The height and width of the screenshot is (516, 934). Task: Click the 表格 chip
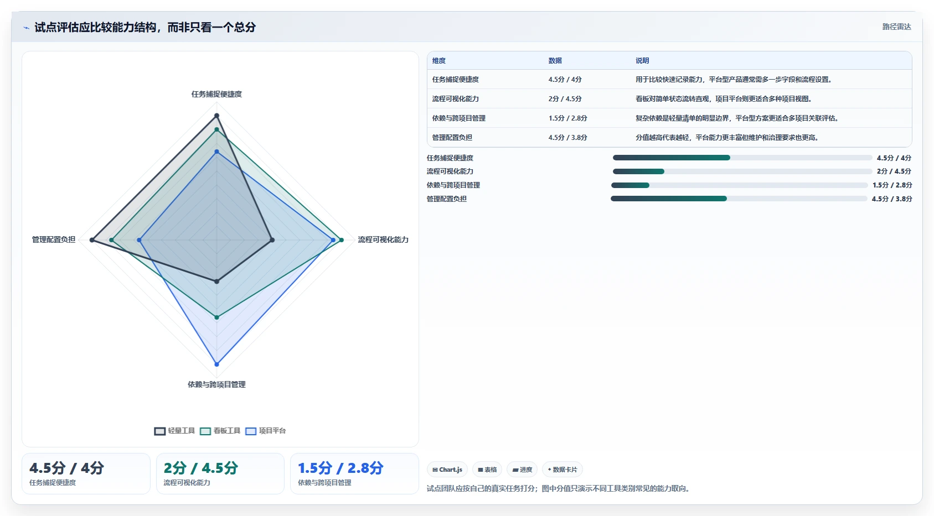pos(487,470)
